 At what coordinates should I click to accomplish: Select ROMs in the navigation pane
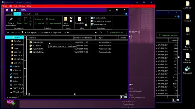14,37
